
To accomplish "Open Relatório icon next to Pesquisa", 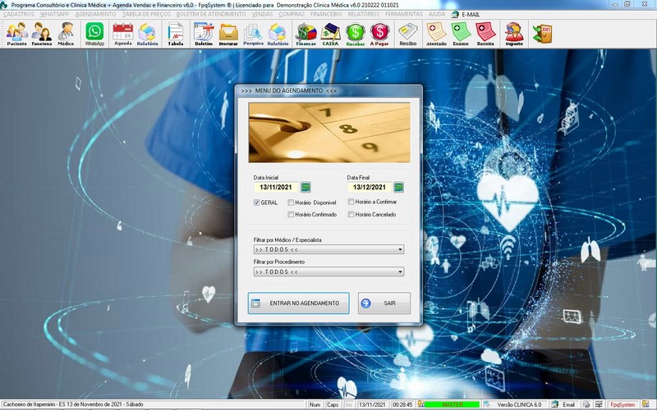I will tap(278, 34).
